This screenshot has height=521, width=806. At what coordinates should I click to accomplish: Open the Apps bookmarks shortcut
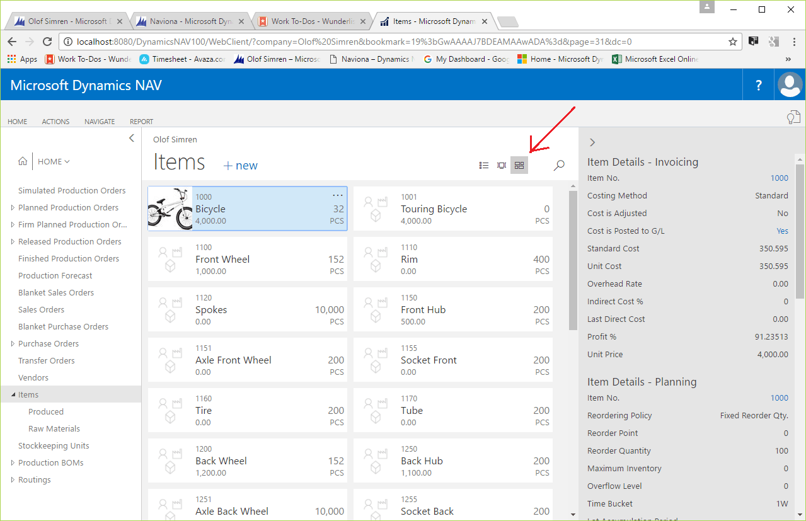click(x=22, y=59)
